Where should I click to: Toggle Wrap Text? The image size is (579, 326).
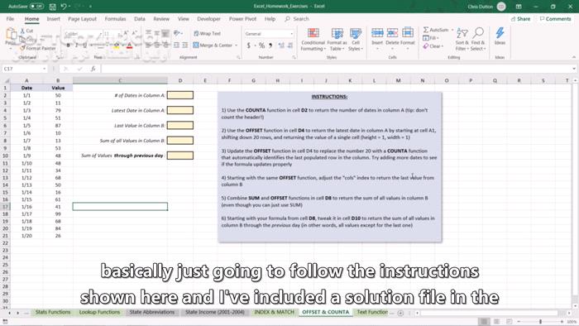coord(207,34)
